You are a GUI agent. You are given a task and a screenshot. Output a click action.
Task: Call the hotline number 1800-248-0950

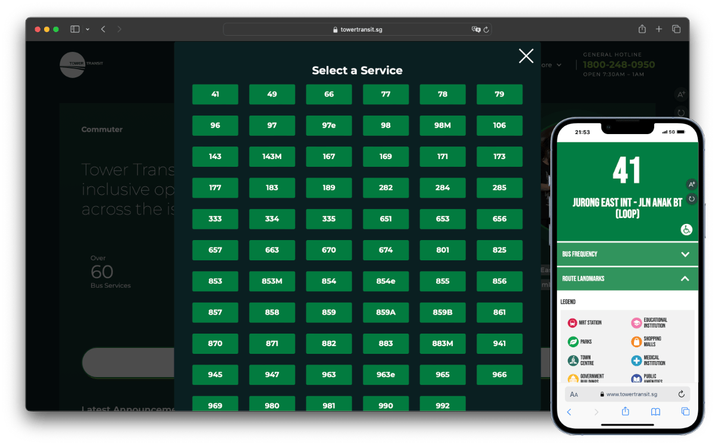click(618, 64)
